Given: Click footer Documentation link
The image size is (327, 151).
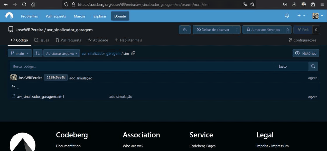Looking at the screenshot, I should click(68, 146).
